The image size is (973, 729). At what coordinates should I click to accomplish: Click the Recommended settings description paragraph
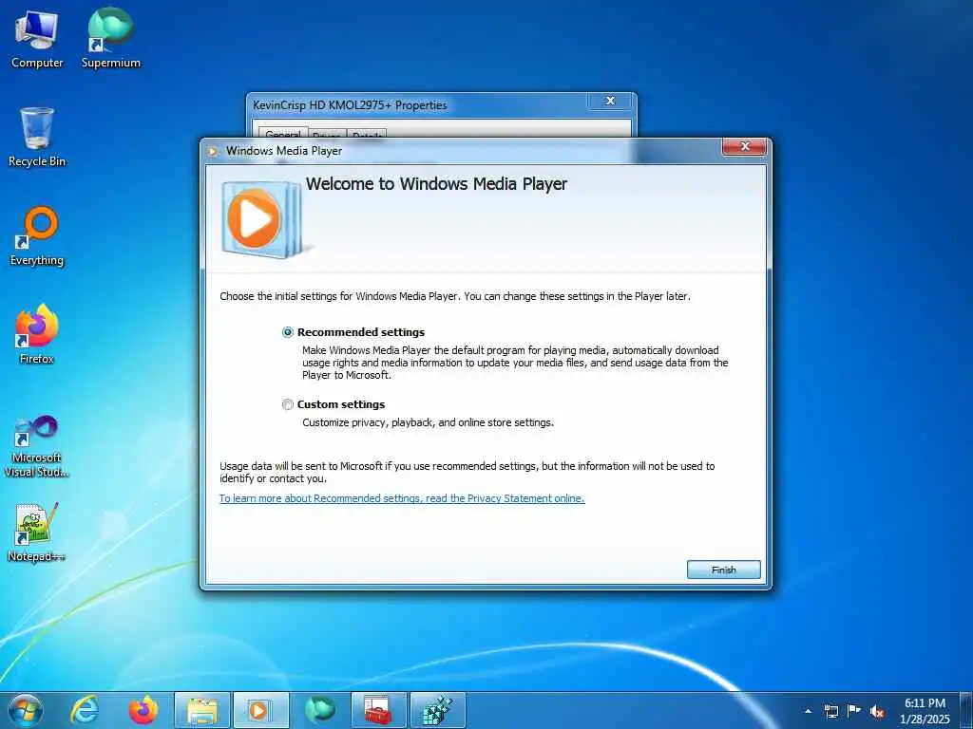(515, 363)
